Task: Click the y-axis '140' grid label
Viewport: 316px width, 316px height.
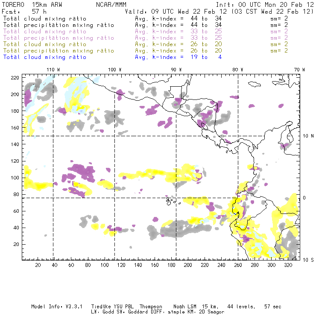Action: point(15,144)
